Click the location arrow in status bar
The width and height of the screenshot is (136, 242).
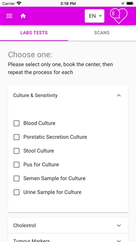pyautogui.click(x=123, y=3)
